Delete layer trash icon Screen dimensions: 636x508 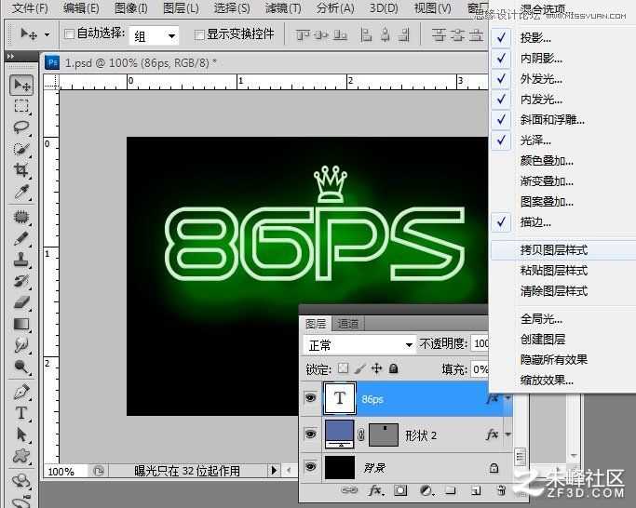(x=501, y=490)
